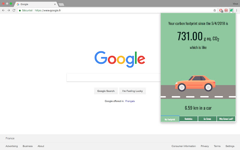Click the Google search input box
This screenshot has width=240, height=150.
click(113, 78)
